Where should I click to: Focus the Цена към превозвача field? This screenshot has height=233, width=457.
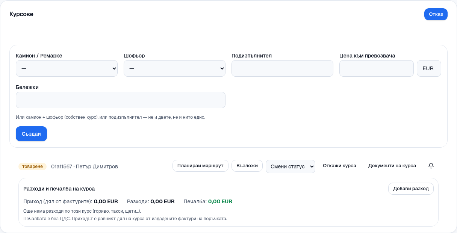(x=377, y=68)
